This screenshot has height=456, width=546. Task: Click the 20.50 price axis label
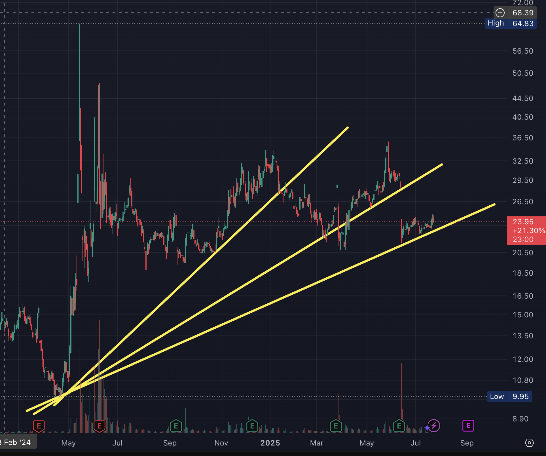pyautogui.click(x=523, y=253)
